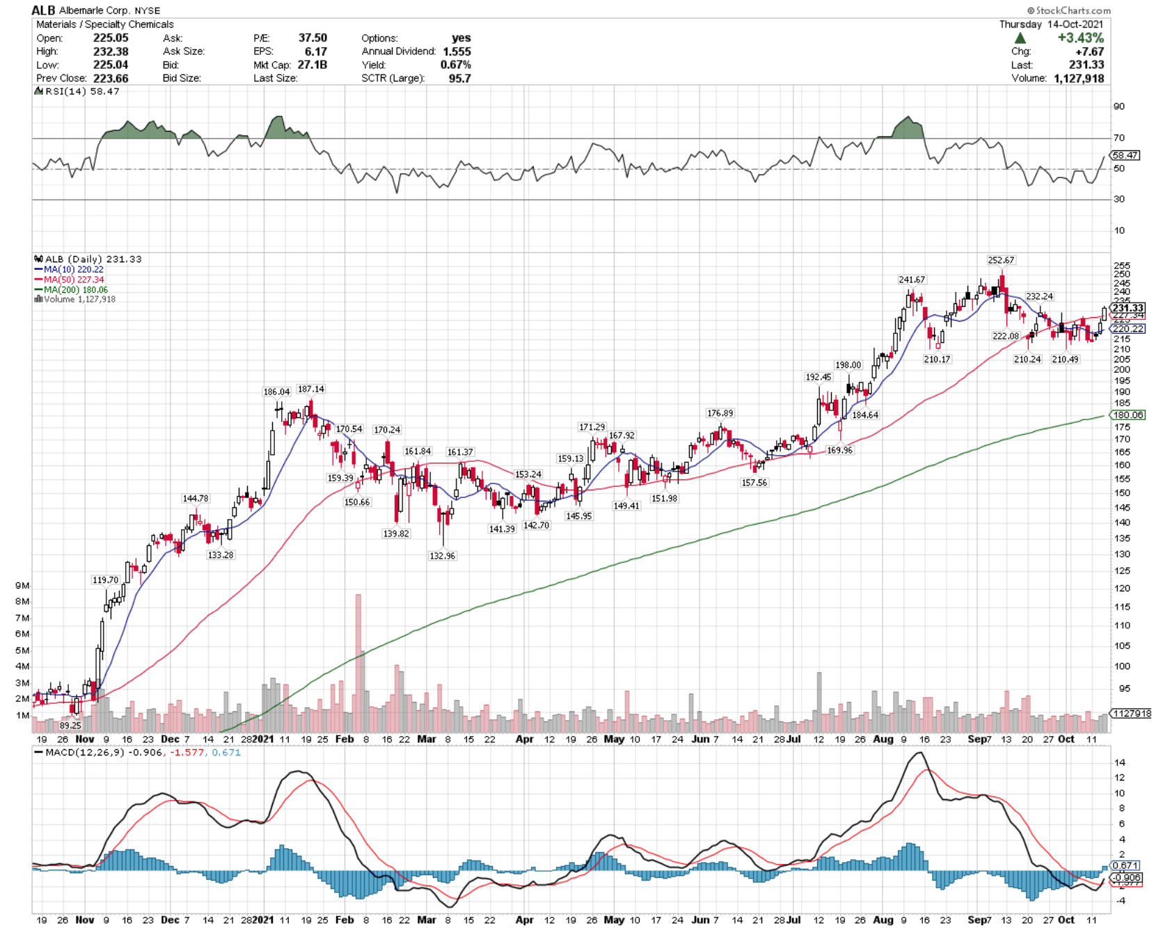
Task: Click the Low price value 225.04
Action: pyautogui.click(x=111, y=65)
